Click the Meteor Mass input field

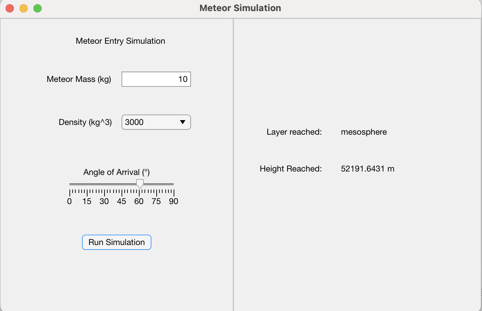click(x=156, y=79)
